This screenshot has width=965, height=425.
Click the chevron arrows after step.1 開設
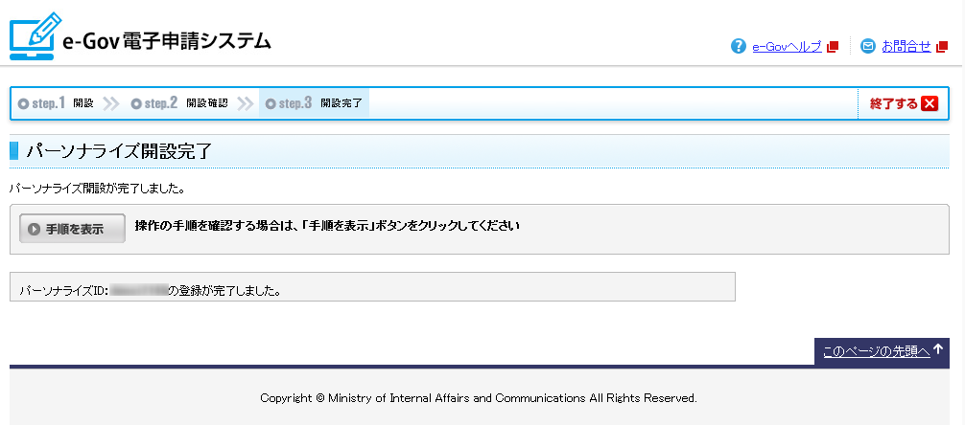(111, 103)
